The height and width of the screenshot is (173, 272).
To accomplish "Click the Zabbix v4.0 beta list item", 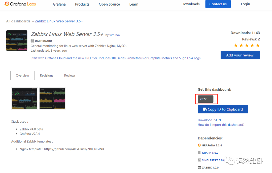I will coord(31,129).
